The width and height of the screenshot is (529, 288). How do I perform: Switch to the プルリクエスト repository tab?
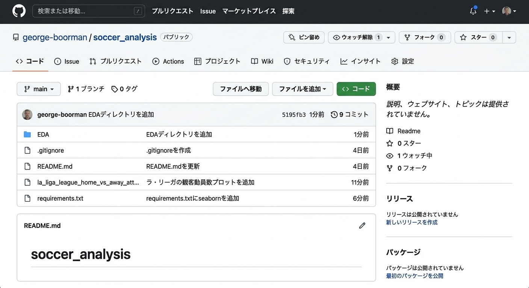coord(116,61)
